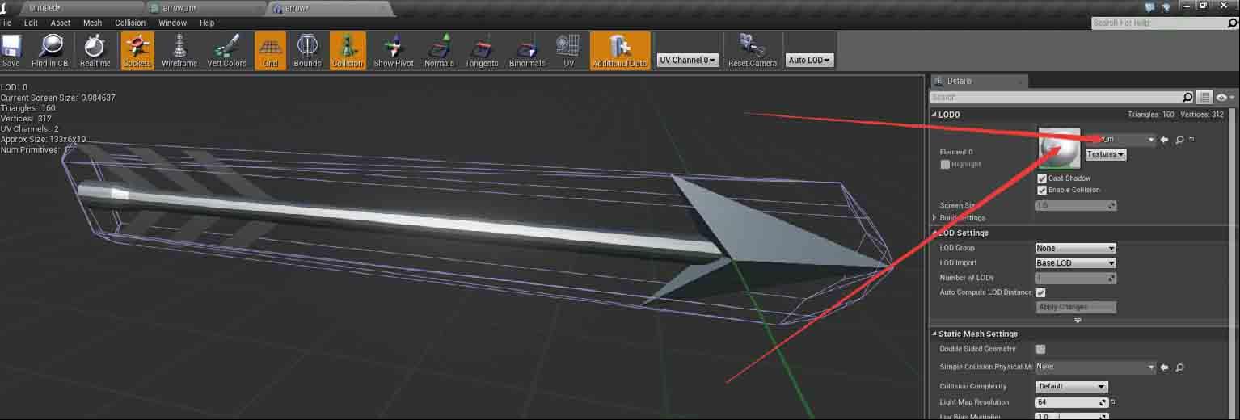
Task: Click the Reset Camera icon
Action: 752,50
